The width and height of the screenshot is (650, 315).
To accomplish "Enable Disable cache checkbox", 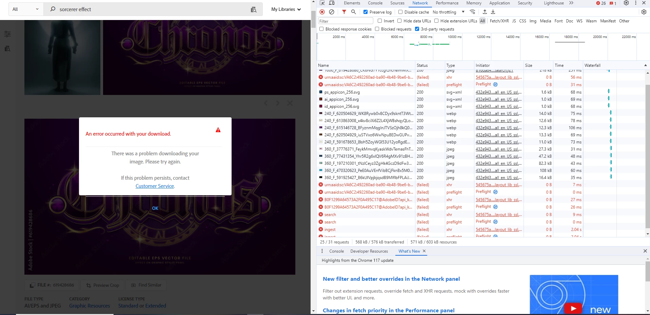I will click(400, 12).
